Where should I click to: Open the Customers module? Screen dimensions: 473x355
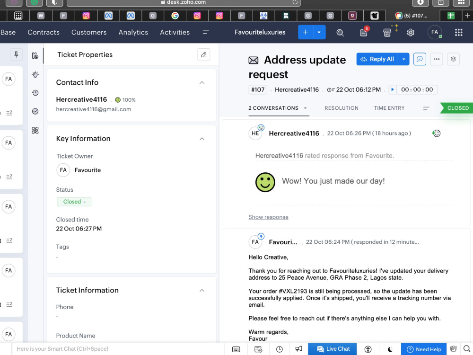(89, 32)
